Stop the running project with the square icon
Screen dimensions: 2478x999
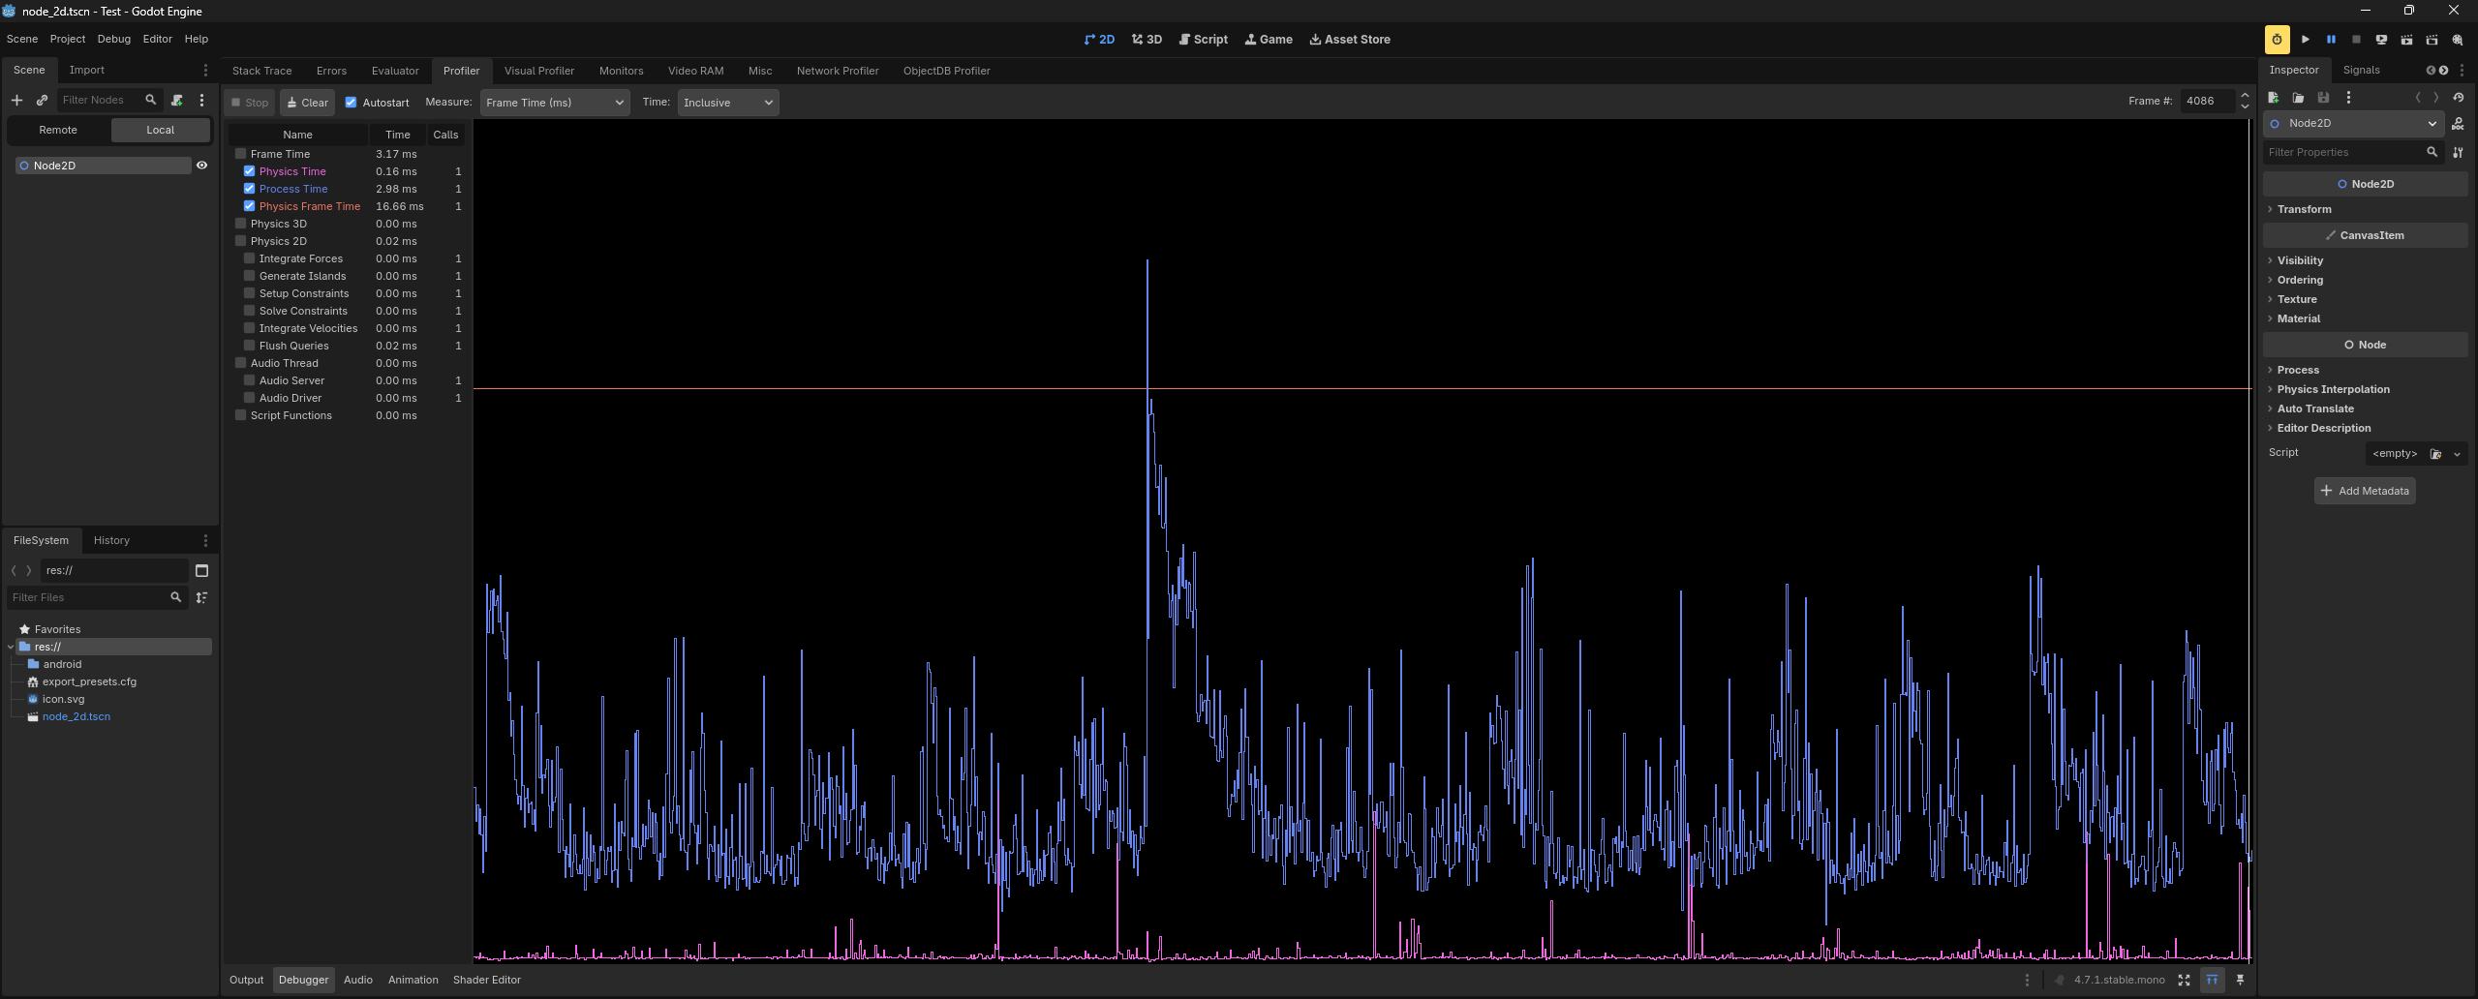point(2356,40)
